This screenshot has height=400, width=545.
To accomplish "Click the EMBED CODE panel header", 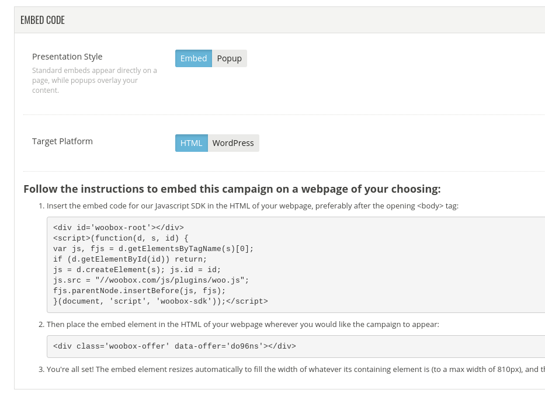I will (279, 20).
